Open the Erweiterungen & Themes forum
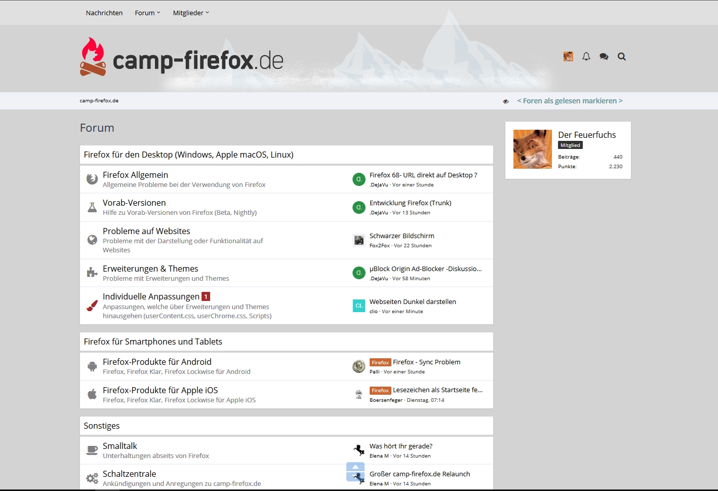 [150, 269]
